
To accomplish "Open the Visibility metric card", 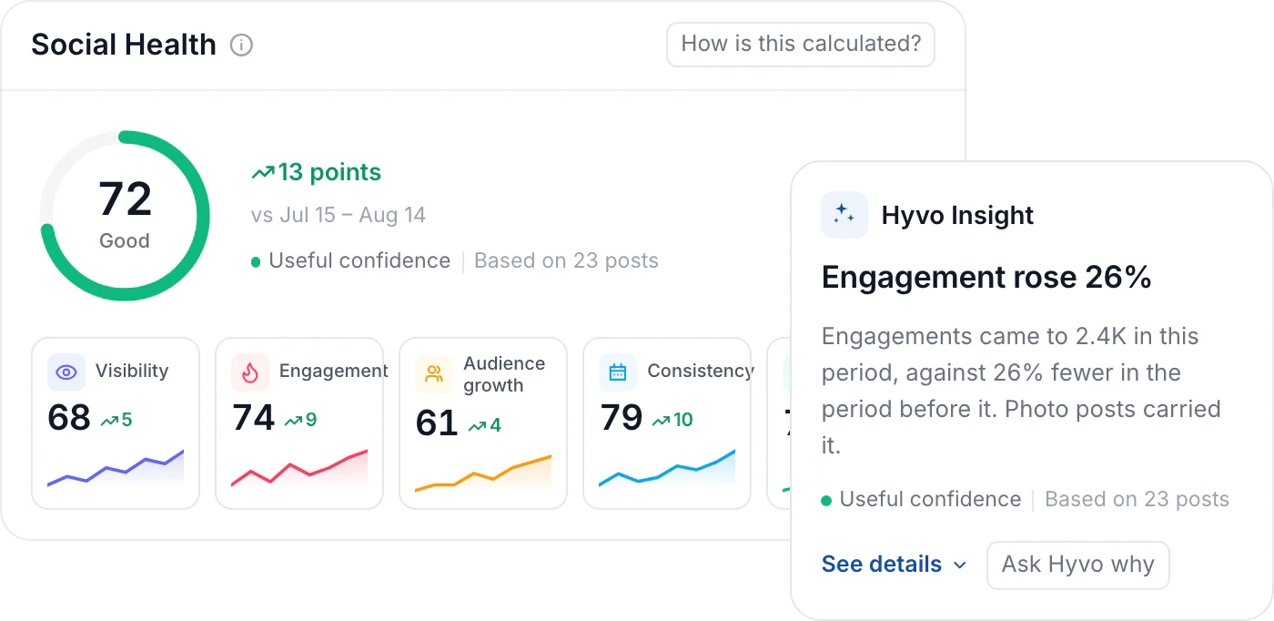I will 116,423.
